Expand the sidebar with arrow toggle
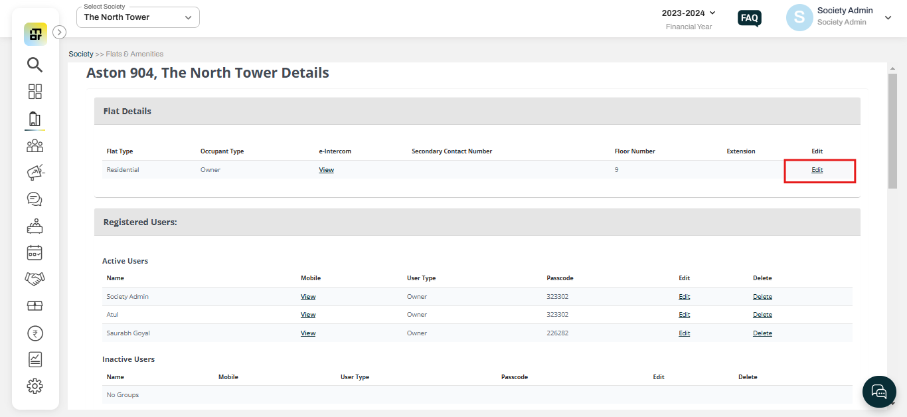907x417 pixels. [x=59, y=32]
